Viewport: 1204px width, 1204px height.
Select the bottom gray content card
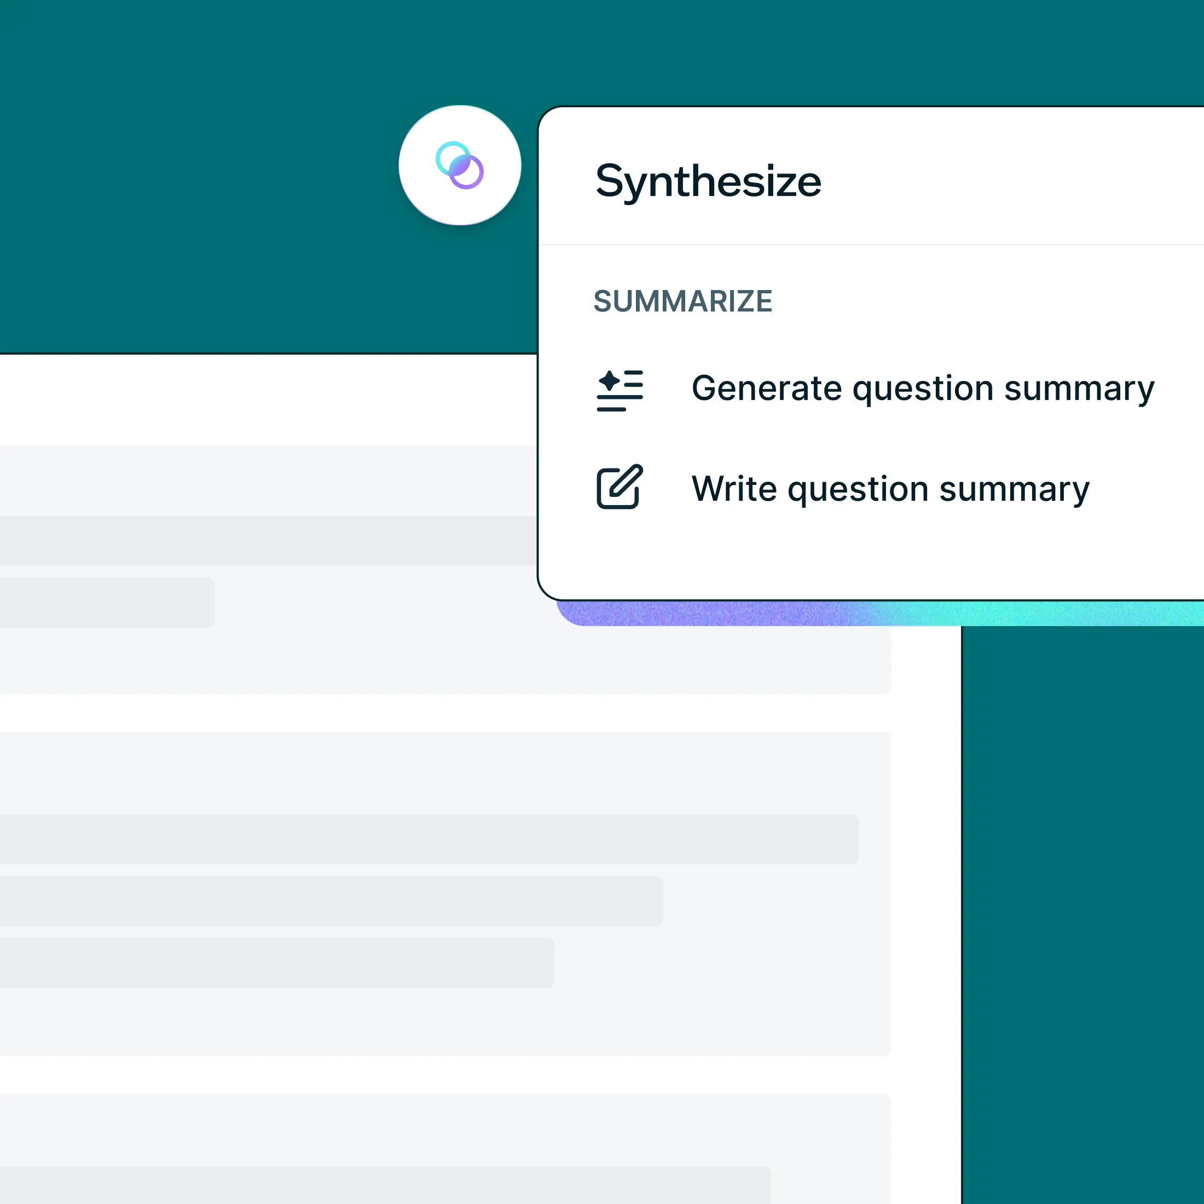436,1128
